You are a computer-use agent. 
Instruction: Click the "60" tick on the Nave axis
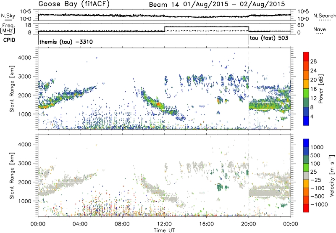[301, 25]
